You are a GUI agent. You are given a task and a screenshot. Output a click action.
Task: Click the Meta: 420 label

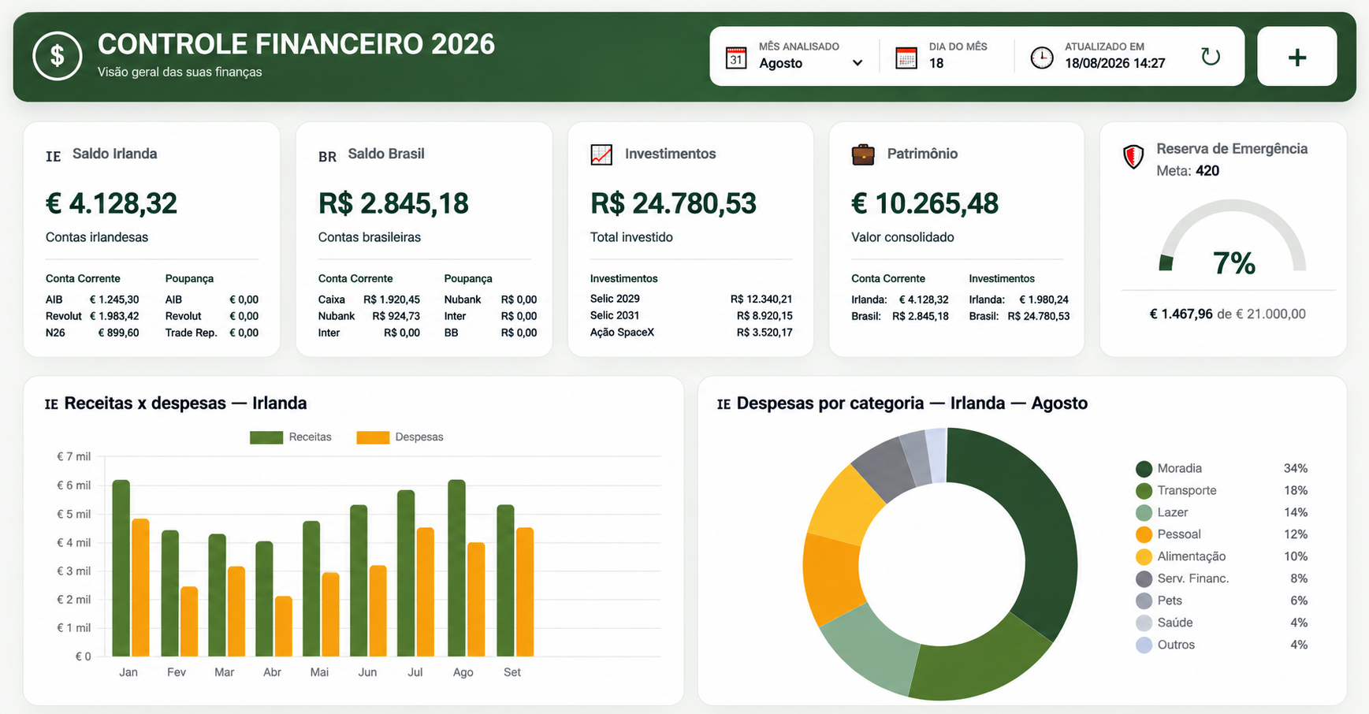click(1188, 171)
